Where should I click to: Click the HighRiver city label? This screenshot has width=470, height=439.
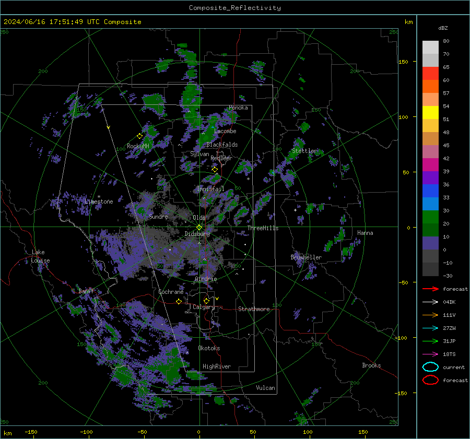pos(217,366)
